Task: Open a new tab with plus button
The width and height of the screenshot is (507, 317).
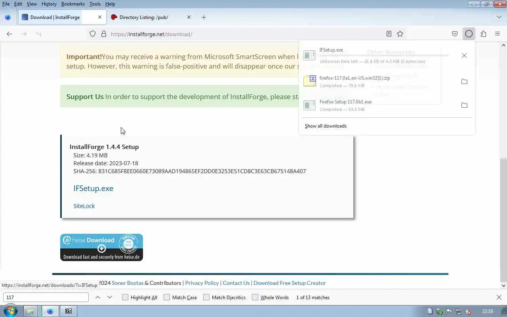Action: coord(204,17)
